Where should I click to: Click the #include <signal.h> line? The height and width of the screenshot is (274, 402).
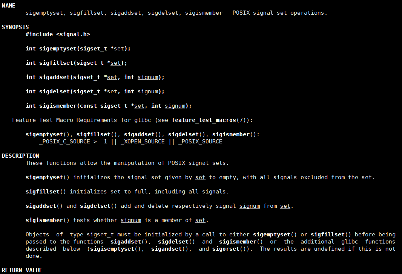(58, 34)
